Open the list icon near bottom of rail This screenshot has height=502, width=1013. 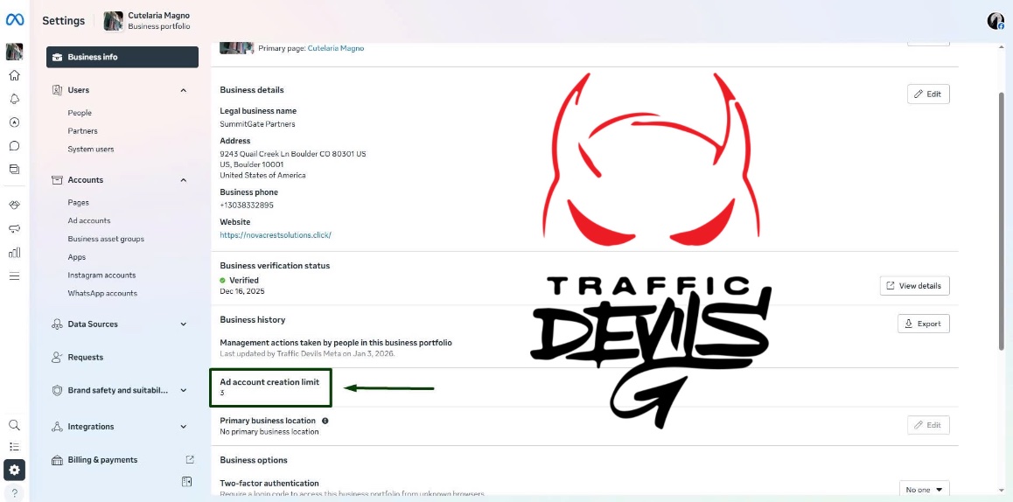click(14, 446)
